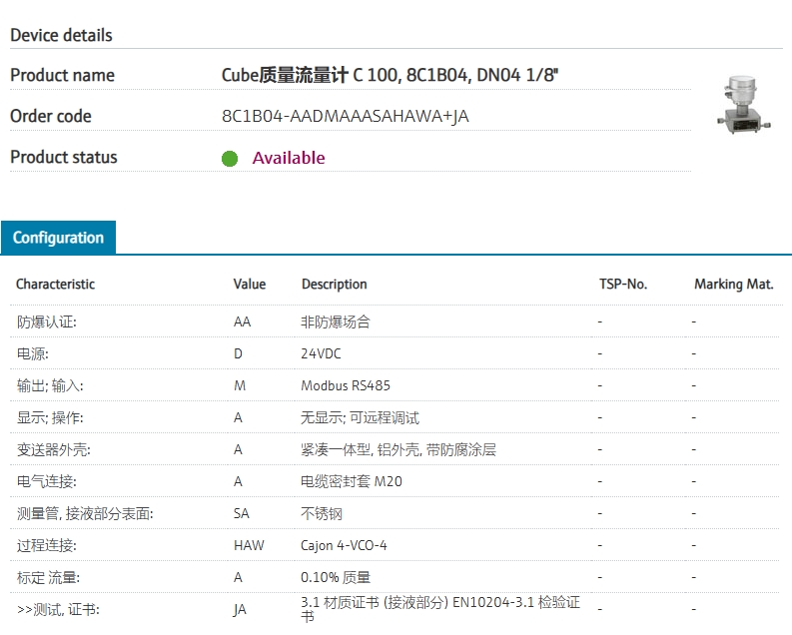Click the 24VDC description cell

click(x=321, y=353)
